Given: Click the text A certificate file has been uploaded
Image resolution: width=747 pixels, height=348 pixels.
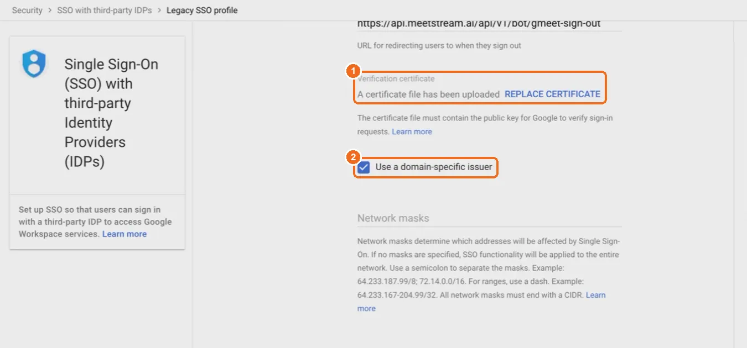Looking at the screenshot, I should click(x=428, y=94).
